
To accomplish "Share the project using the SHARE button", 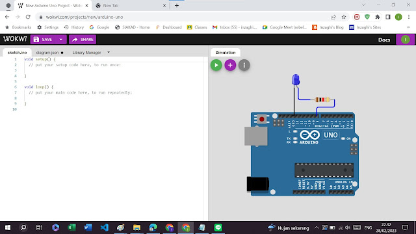I will point(83,40).
